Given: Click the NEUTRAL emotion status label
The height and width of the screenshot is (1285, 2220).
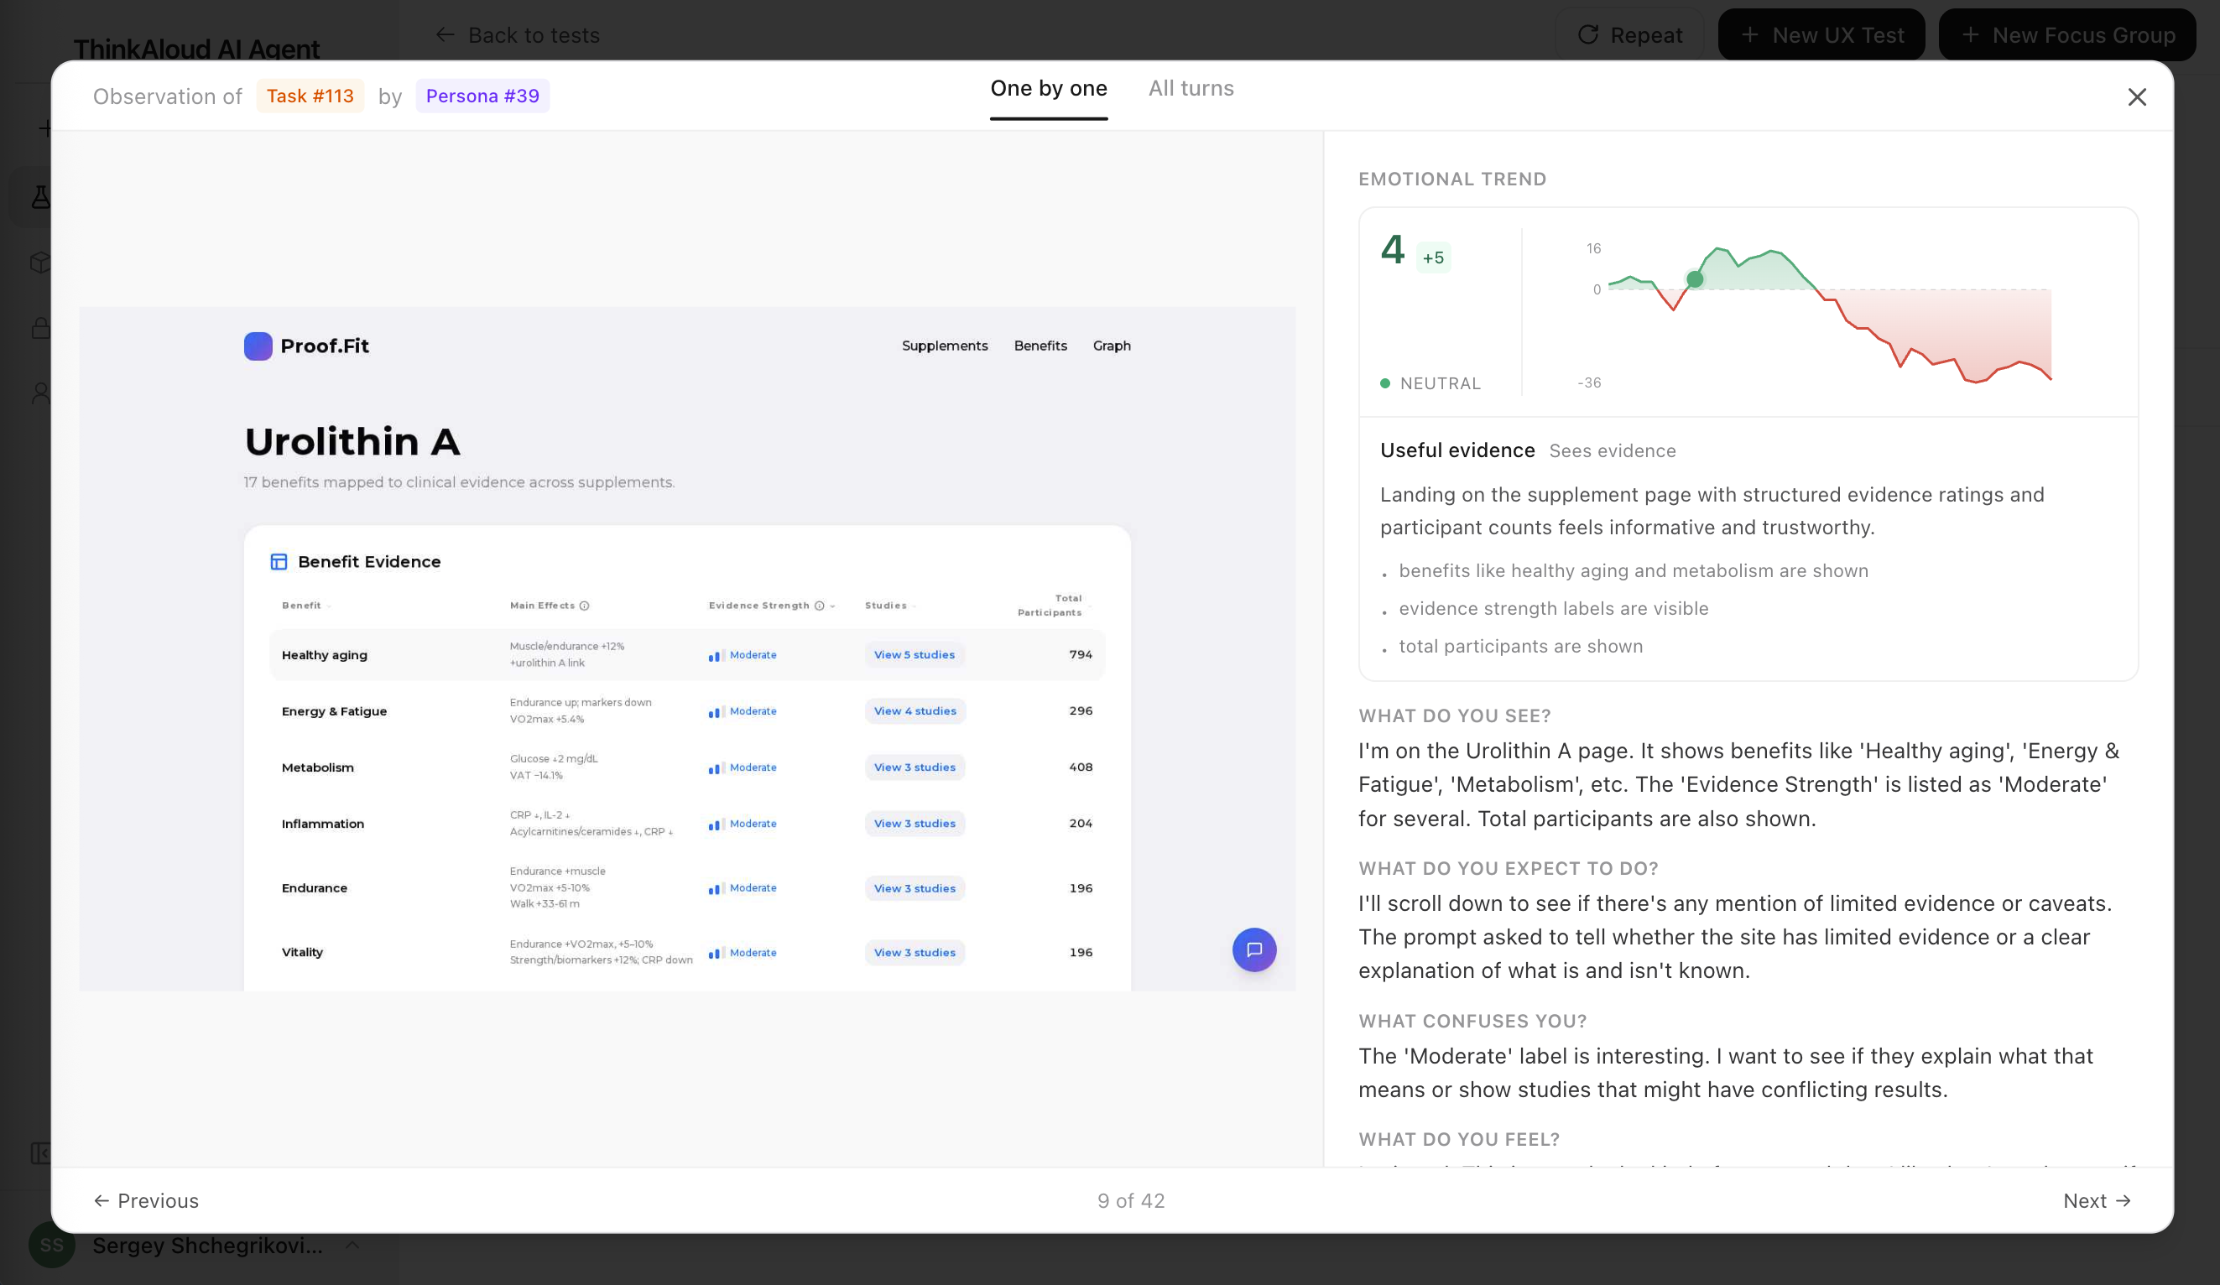Looking at the screenshot, I should pyautogui.click(x=1440, y=384).
